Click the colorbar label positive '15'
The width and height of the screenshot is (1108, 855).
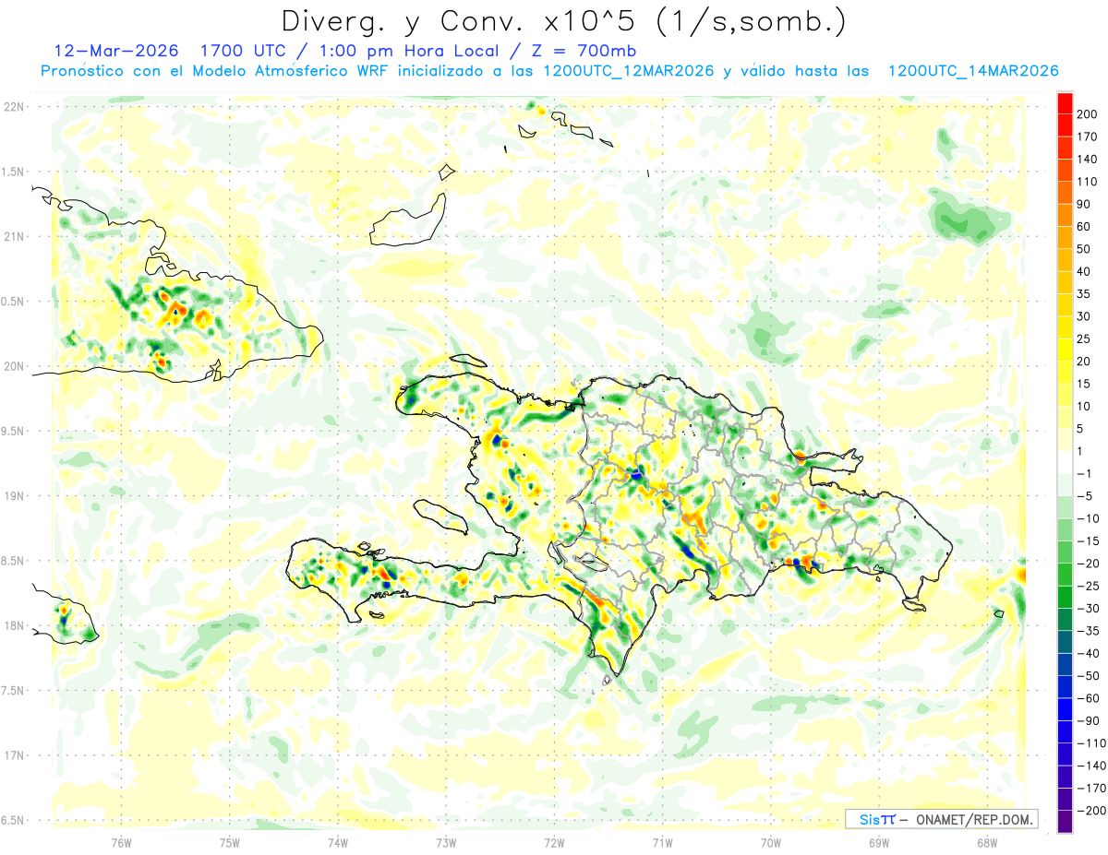tap(1085, 384)
